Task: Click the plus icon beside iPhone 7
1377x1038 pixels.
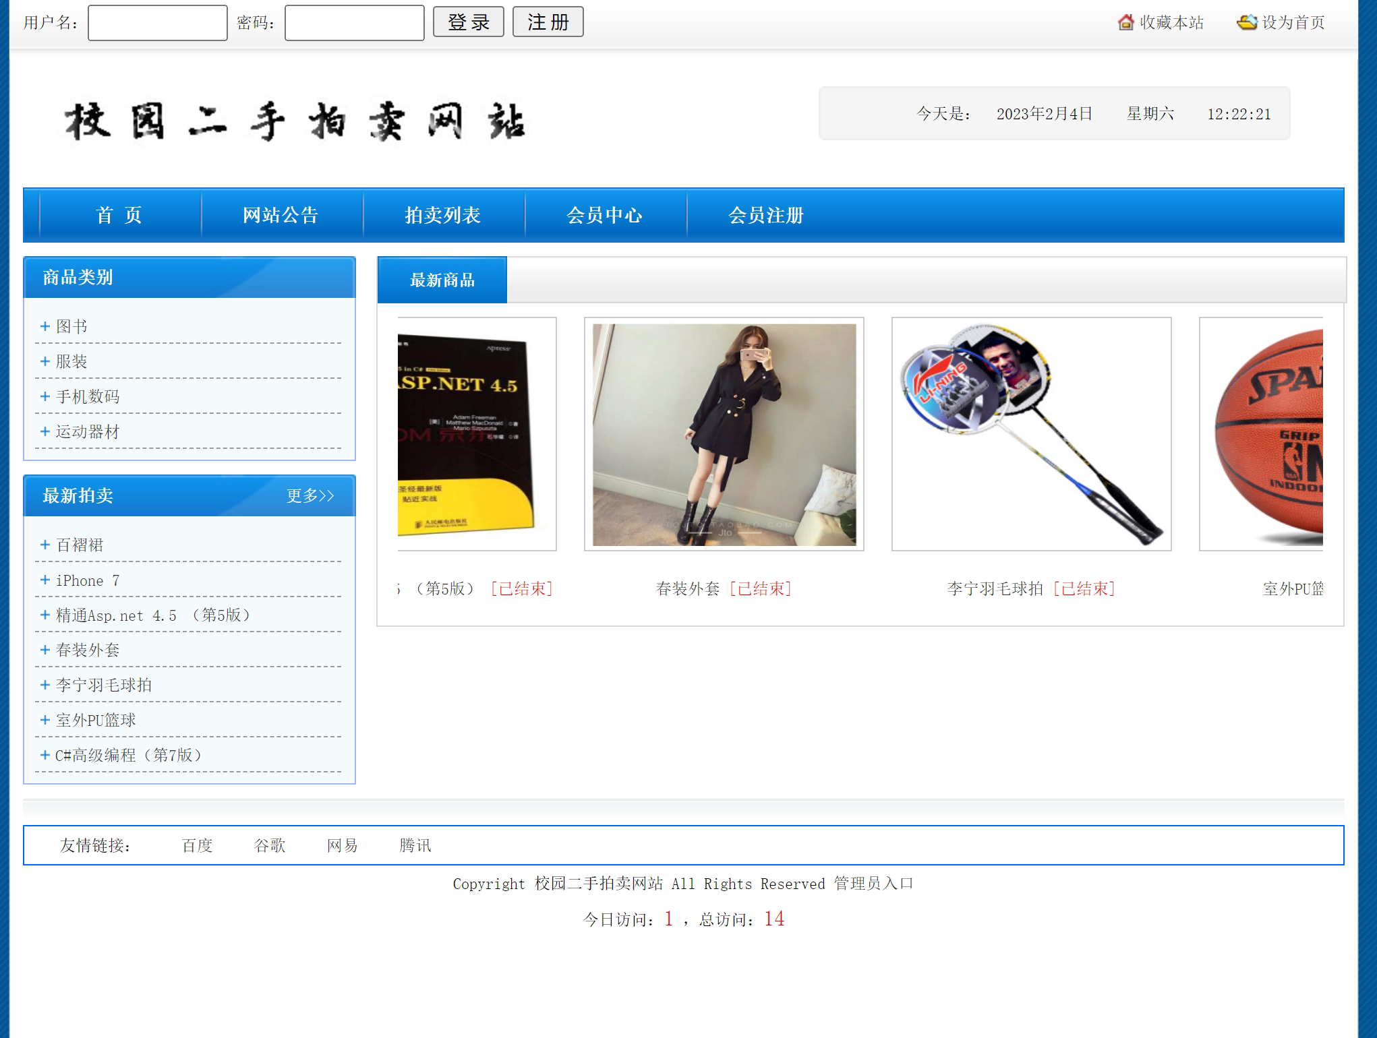Action: [x=45, y=580]
